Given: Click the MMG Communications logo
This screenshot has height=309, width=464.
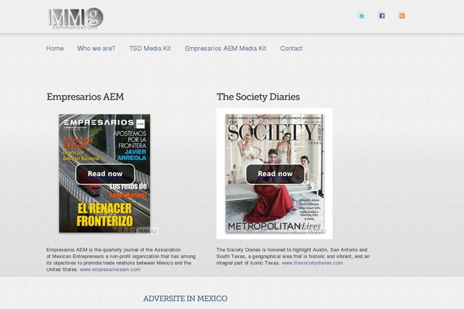Looking at the screenshot, I should pos(76,19).
